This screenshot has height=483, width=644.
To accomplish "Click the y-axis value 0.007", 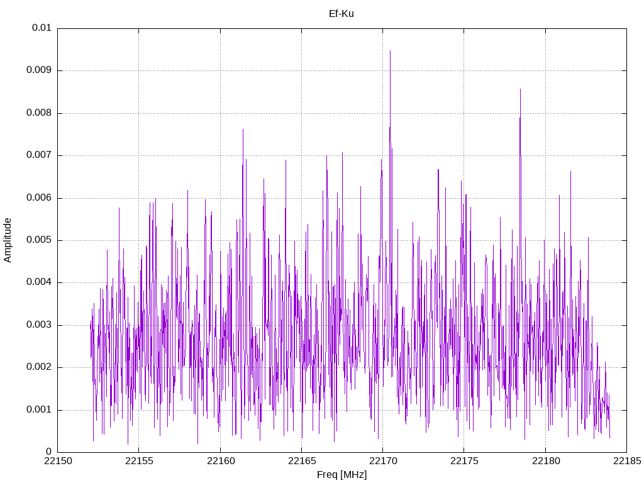I will [38, 155].
